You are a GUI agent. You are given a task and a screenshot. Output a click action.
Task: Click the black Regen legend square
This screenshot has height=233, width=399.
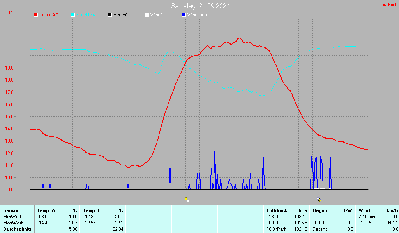point(110,15)
